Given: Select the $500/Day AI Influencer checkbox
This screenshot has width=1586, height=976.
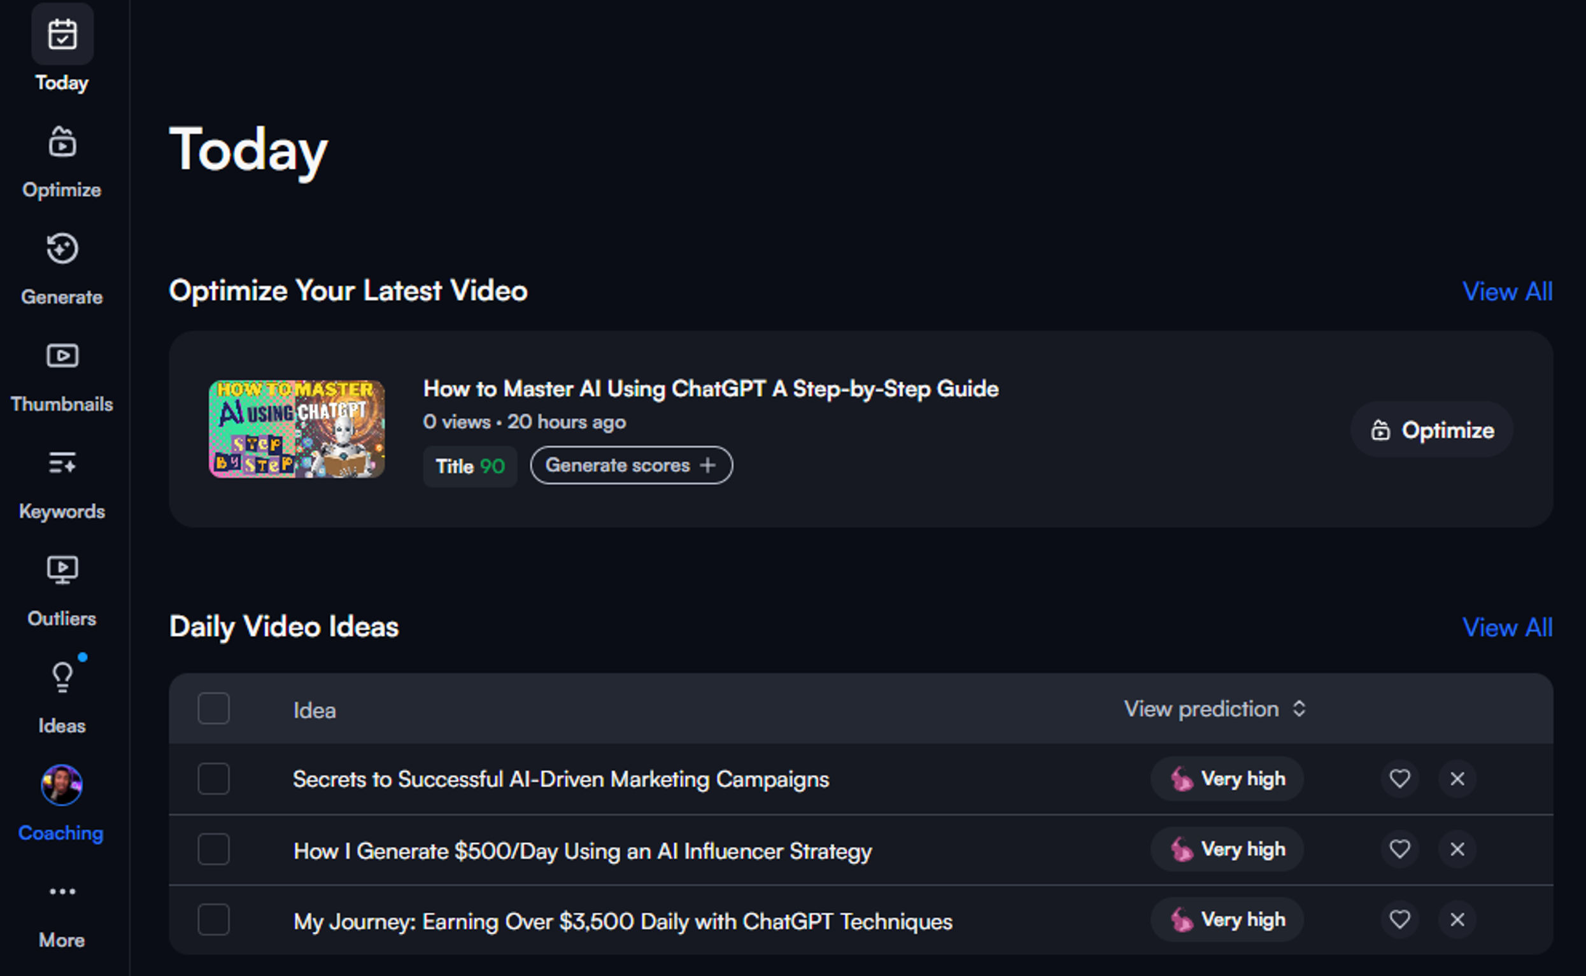Looking at the screenshot, I should coord(214,849).
